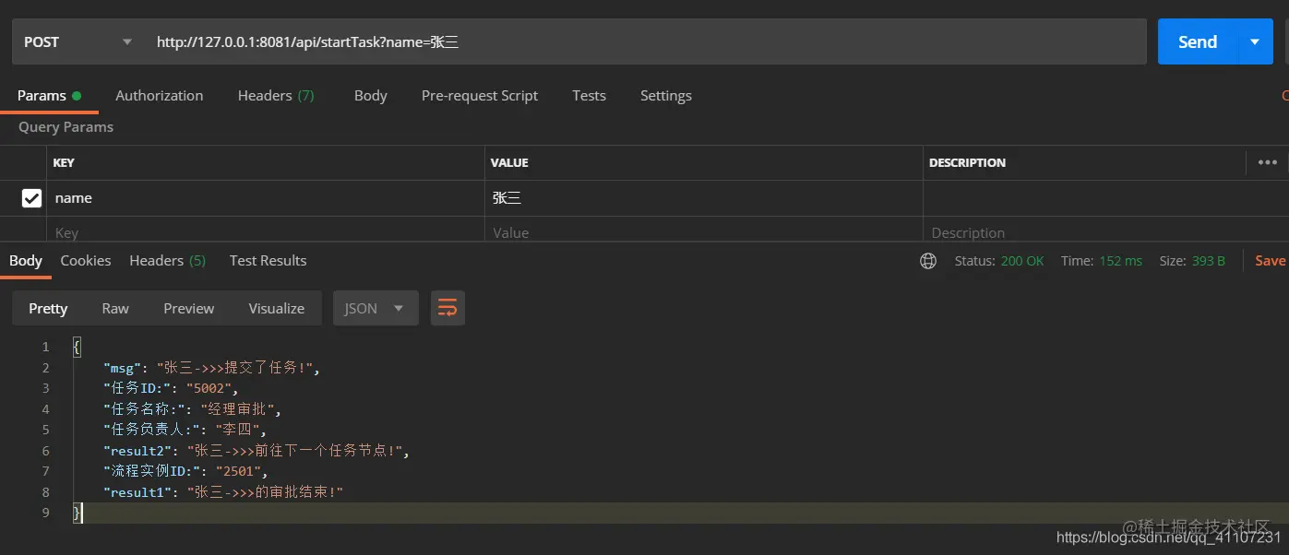Screen dimensions: 1289x555
Task: Open the Tests tab
Action: (x=589, y=95)
